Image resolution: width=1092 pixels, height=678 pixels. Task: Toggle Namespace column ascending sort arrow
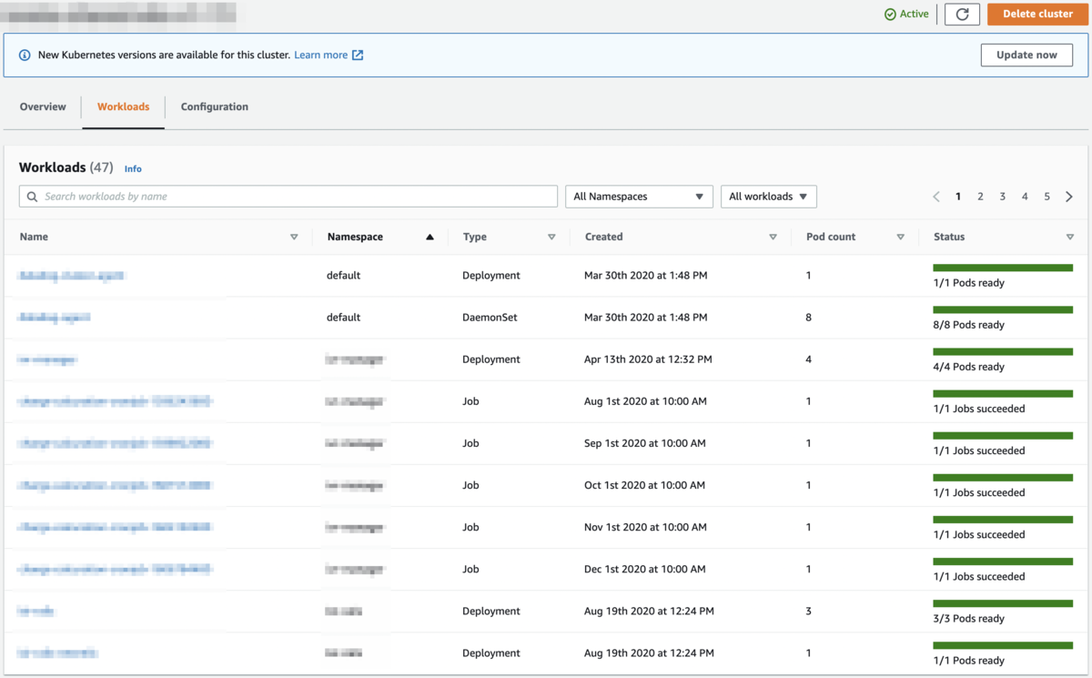pyautogui.click(x=430, y=237)
